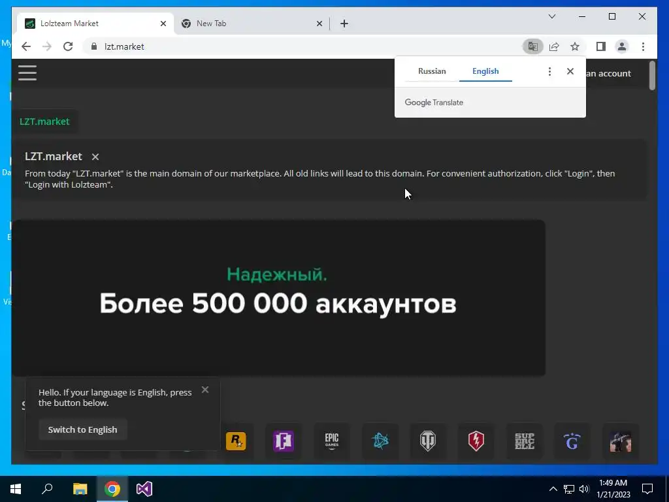The height and width of the screenshot is (502, 669).
Task: Click the Switch to English button
Action: [83, 429]
